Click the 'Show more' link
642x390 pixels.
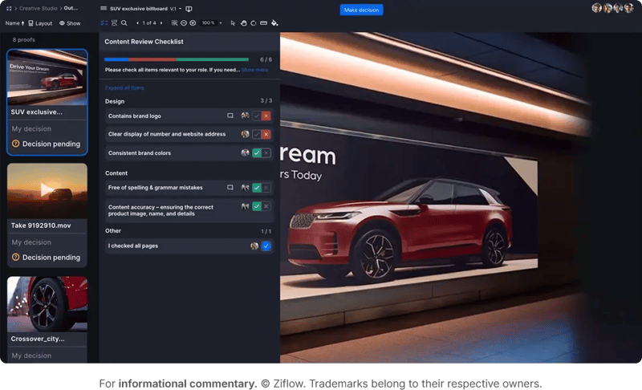click(254, 70)
